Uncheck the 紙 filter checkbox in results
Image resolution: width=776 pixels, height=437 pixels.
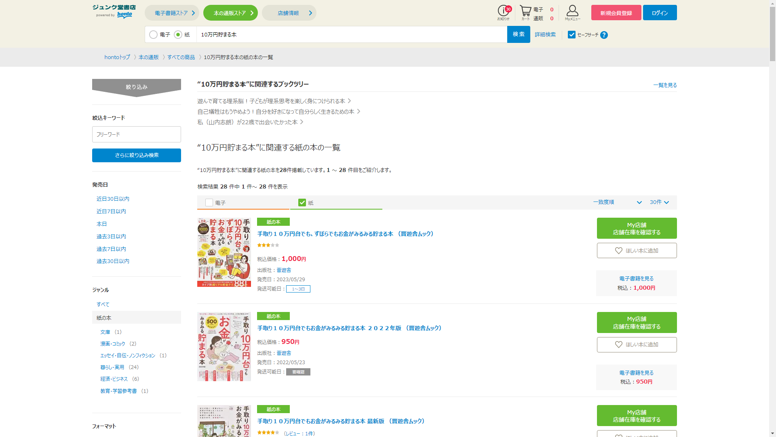click(302, 203)
